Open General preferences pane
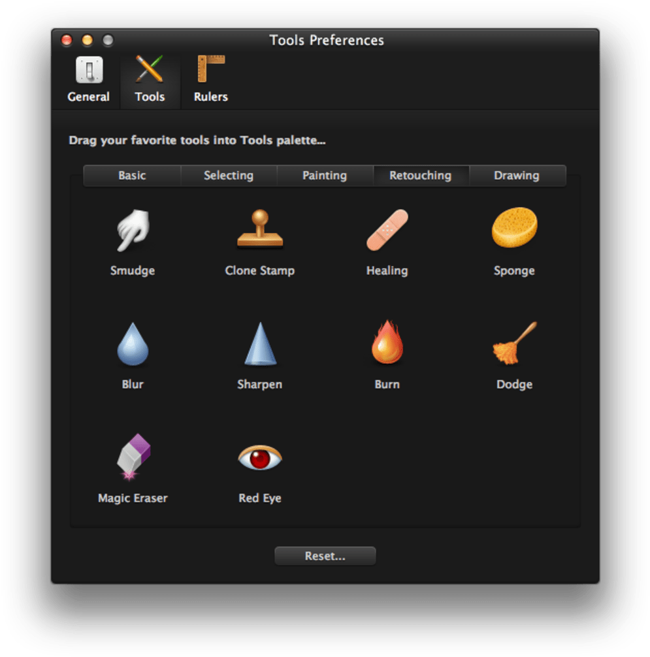Image resolution: width=650 pixels, height=657 pixels. (x=88, y=80)
